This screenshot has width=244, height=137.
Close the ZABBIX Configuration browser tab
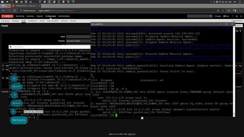pyautogui.click(x=39, y=6)
